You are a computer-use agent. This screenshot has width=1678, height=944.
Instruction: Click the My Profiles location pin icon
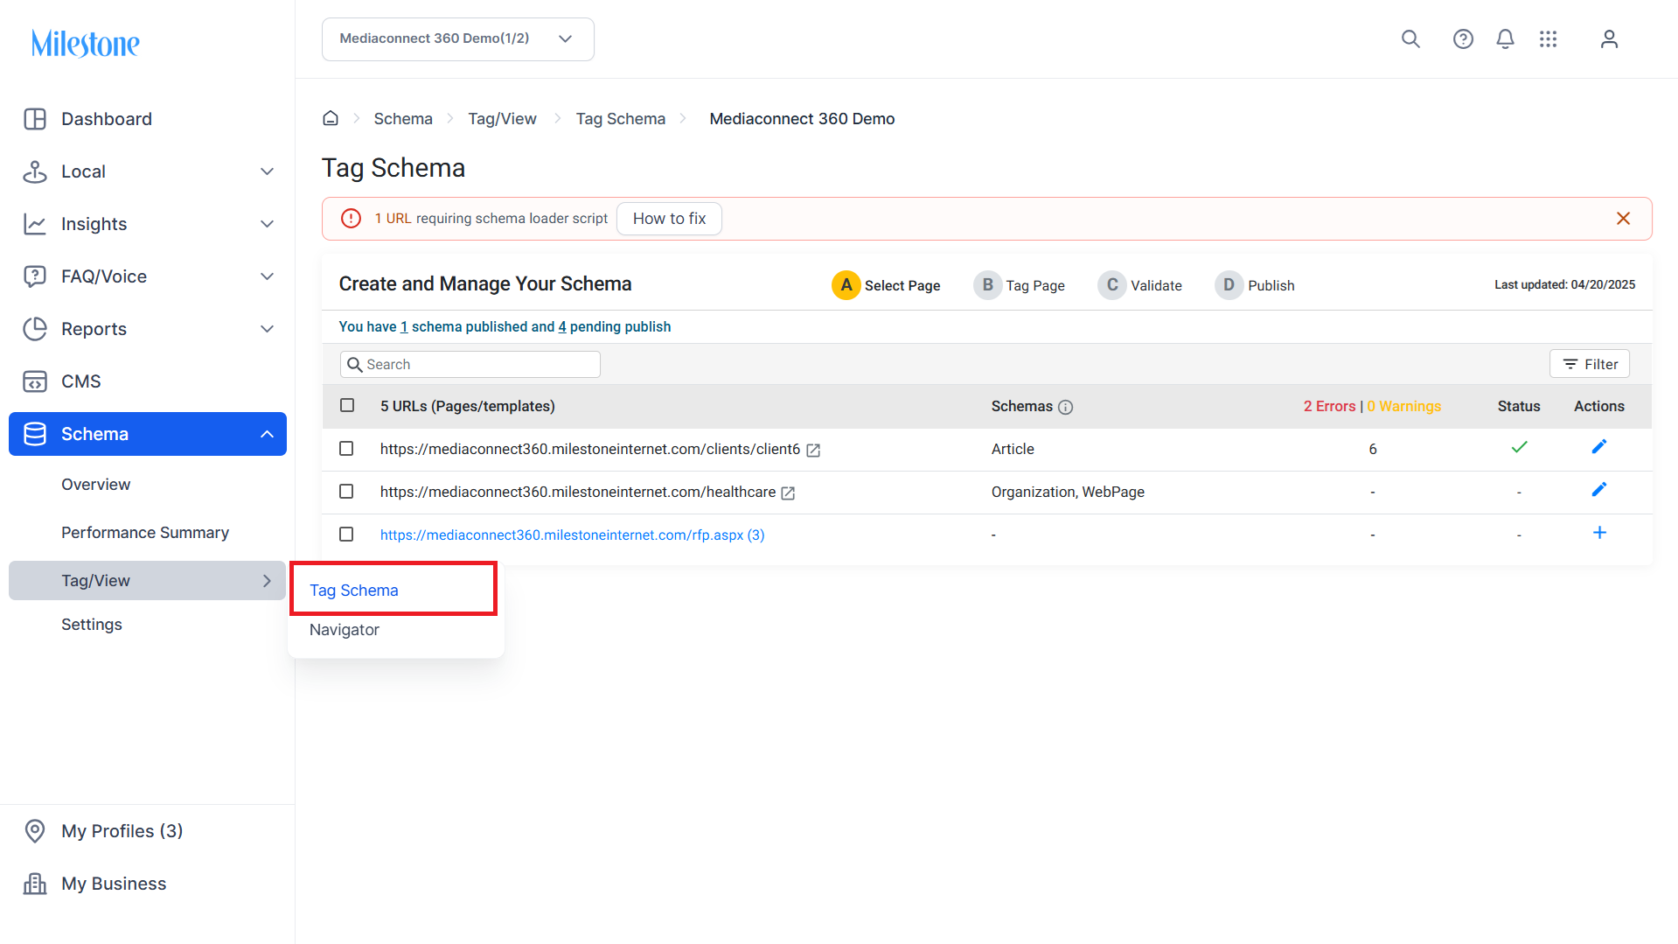35,831
